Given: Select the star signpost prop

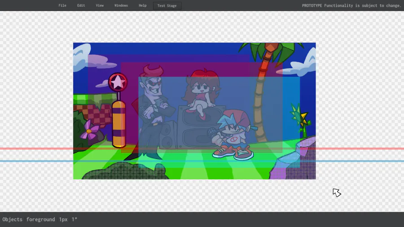Looking at the screenshot, I should 118,110.
